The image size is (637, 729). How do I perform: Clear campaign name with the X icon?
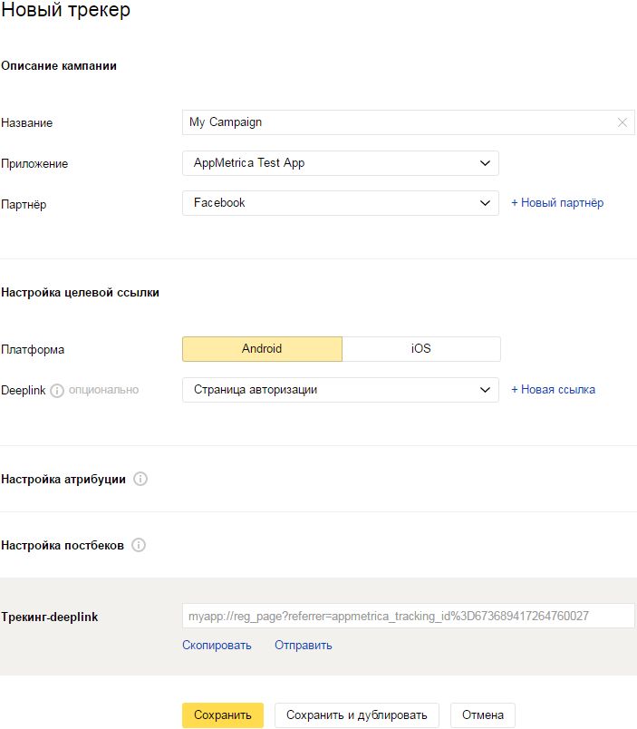pyautogui.click(x=621, y=122)
